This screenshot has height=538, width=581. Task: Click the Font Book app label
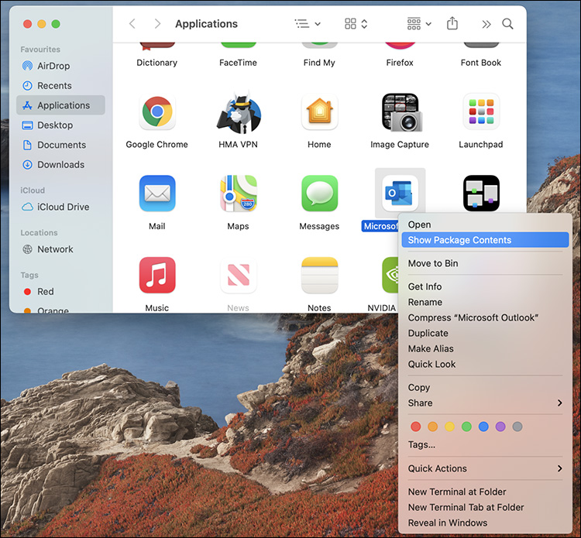click(x=480, y=63)
